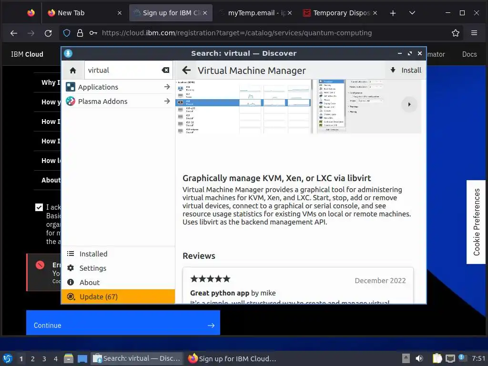Open the Applications category
The height and width of the screenshot is (366, 488).
point(118,87)
